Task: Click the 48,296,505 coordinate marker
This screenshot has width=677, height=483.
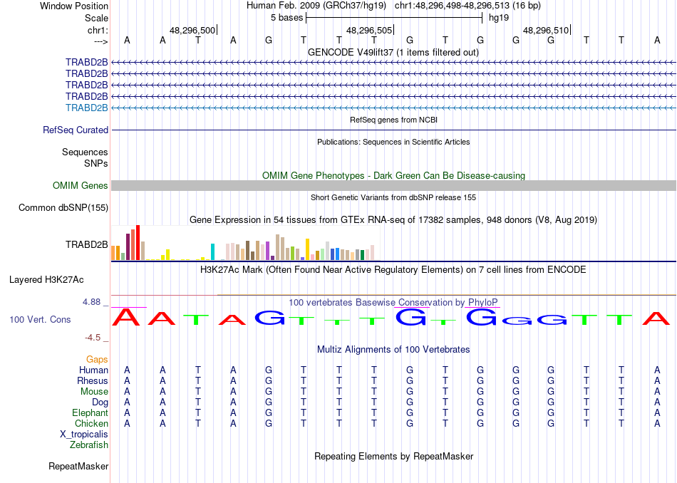Action: pyautogui.click(x=369, y=30)
